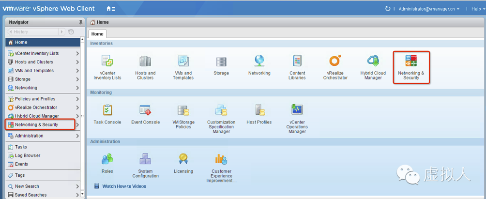Open the Event Console icon
The height and width of the screenshot is (199, 486).
pos(145,110)
